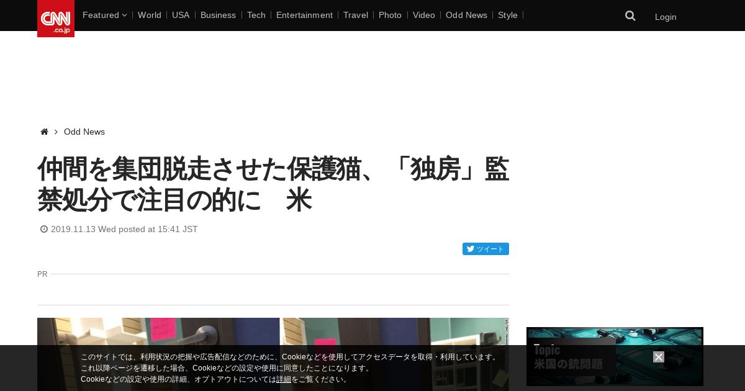Select Odd News in top navigation
The height and width of the screenshot is (391, 745).
pyautogui.click(x=466, y=15)
